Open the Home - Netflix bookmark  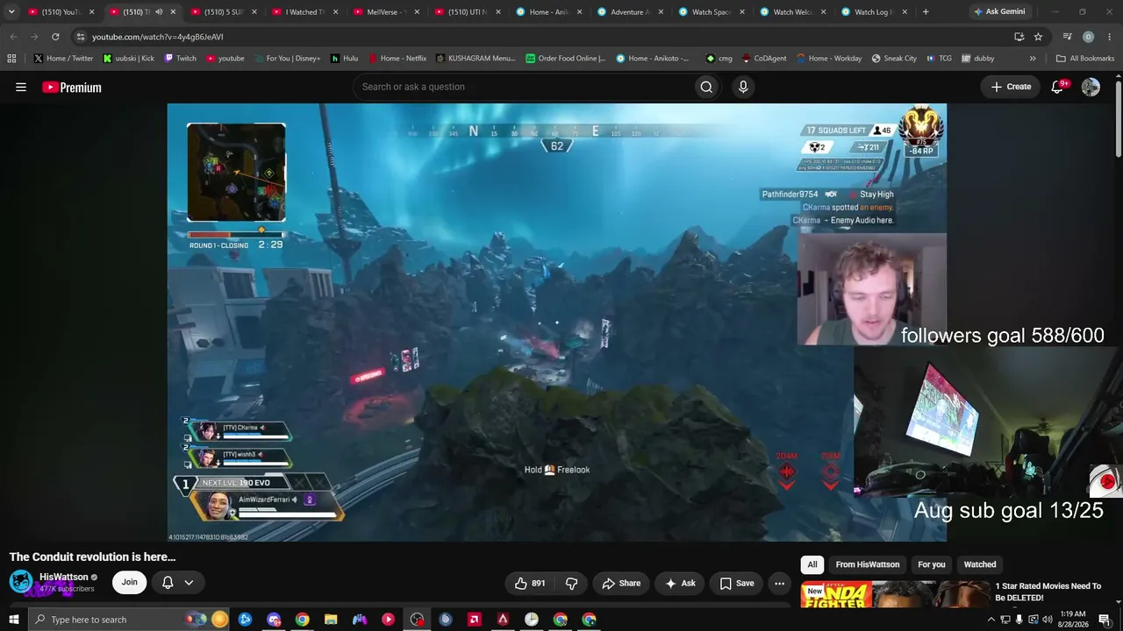click(397, 59)
